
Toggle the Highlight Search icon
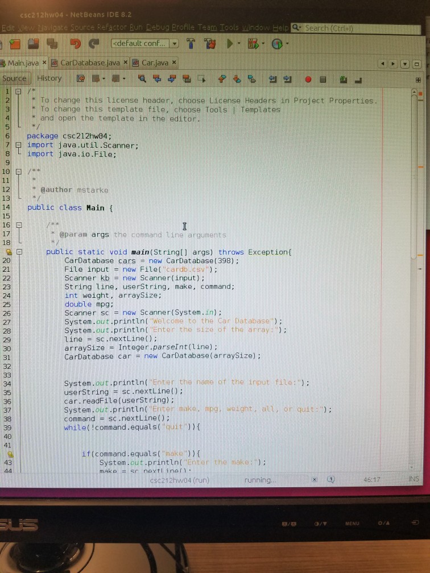(187, 78)
